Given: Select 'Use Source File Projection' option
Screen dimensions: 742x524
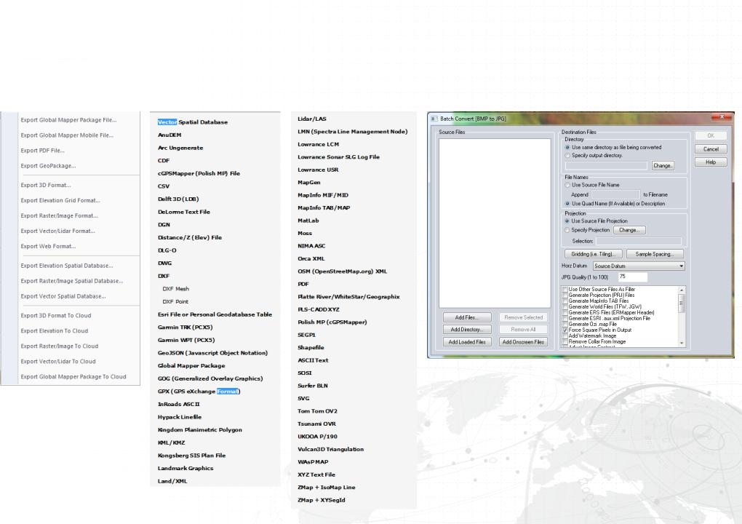Looking at the screenshot, I should 567,221.
